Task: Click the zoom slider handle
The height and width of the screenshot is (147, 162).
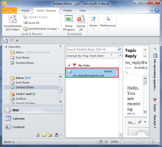Action: click(138, 142)
